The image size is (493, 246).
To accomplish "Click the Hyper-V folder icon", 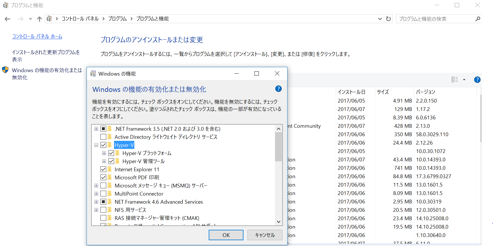I will point(110,145).
